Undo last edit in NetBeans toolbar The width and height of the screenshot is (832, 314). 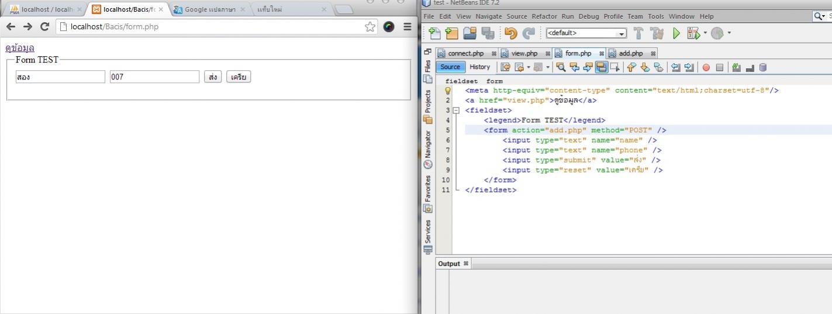click(x=511, y=33)
